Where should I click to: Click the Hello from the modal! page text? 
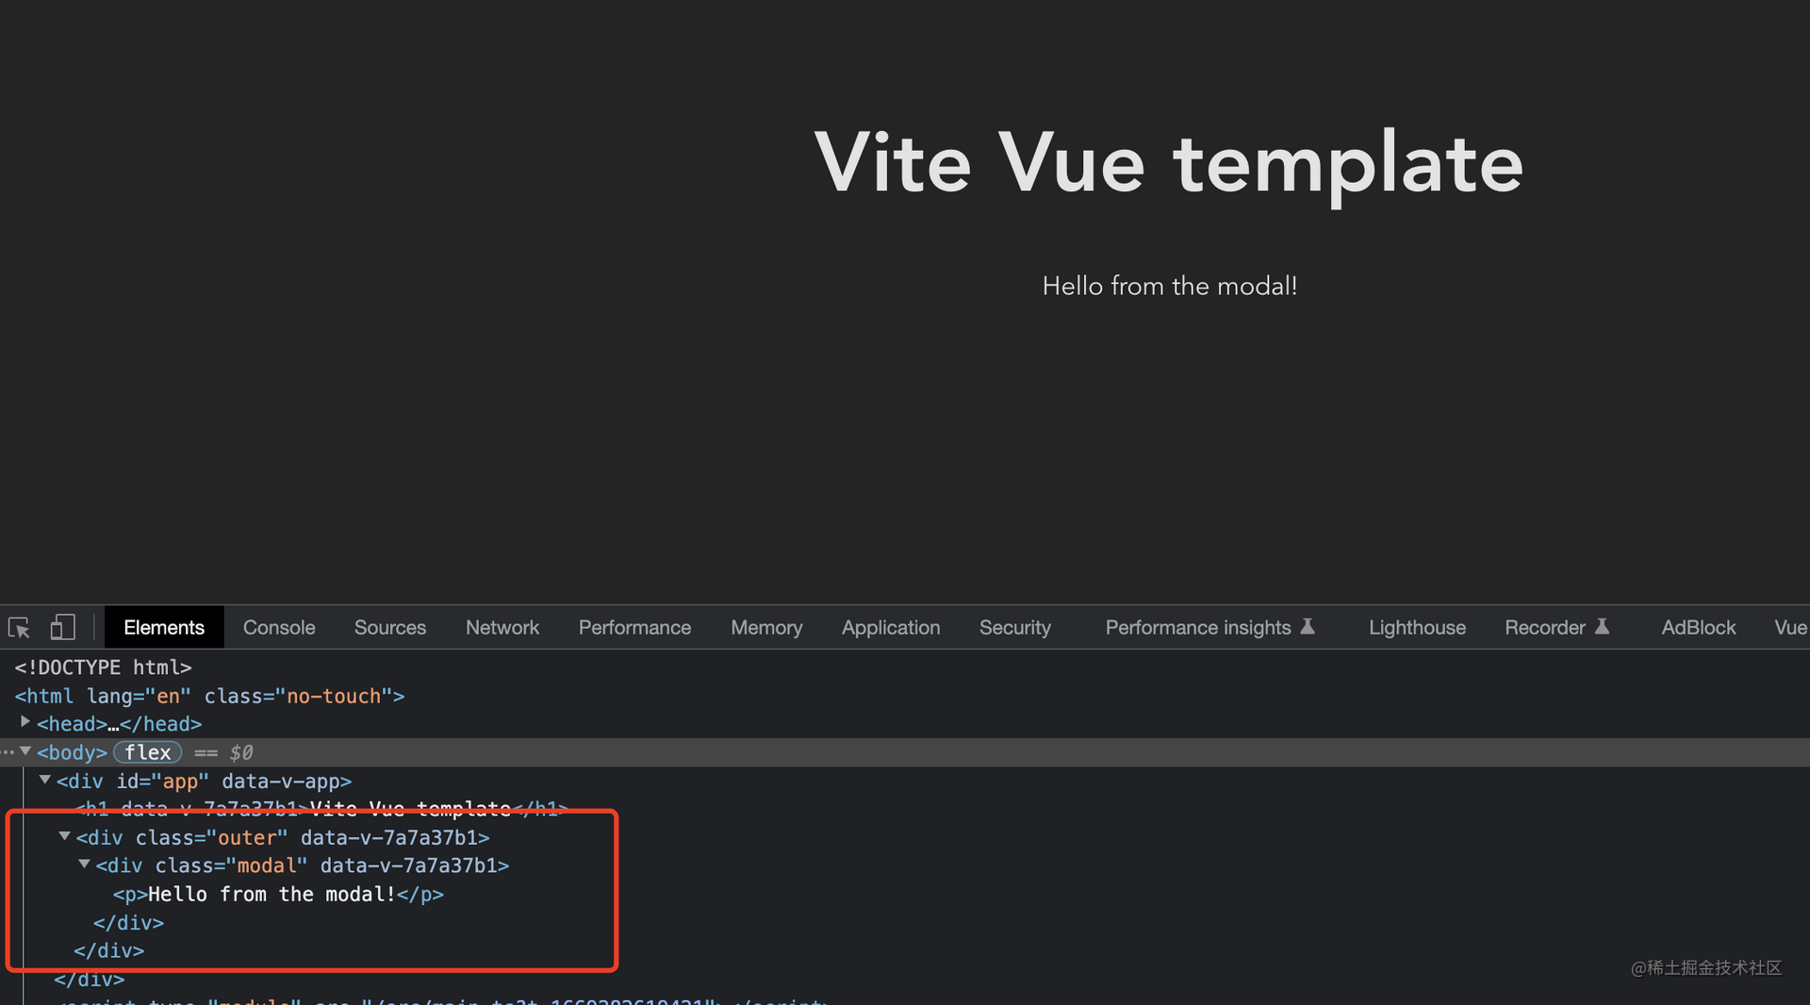tap(1170, 286)
